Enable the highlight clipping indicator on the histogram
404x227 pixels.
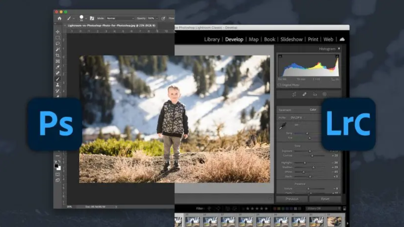point(337,56)
